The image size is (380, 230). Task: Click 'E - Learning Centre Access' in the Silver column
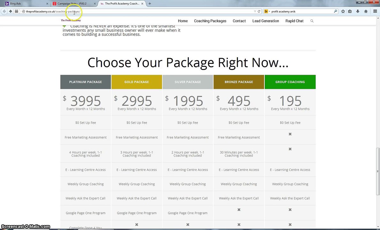pyautogui.click(x=188, y=170)
